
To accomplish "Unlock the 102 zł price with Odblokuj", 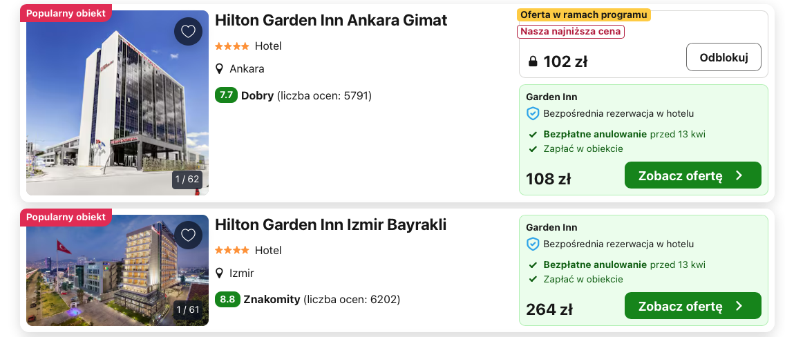I will (723, 57).
